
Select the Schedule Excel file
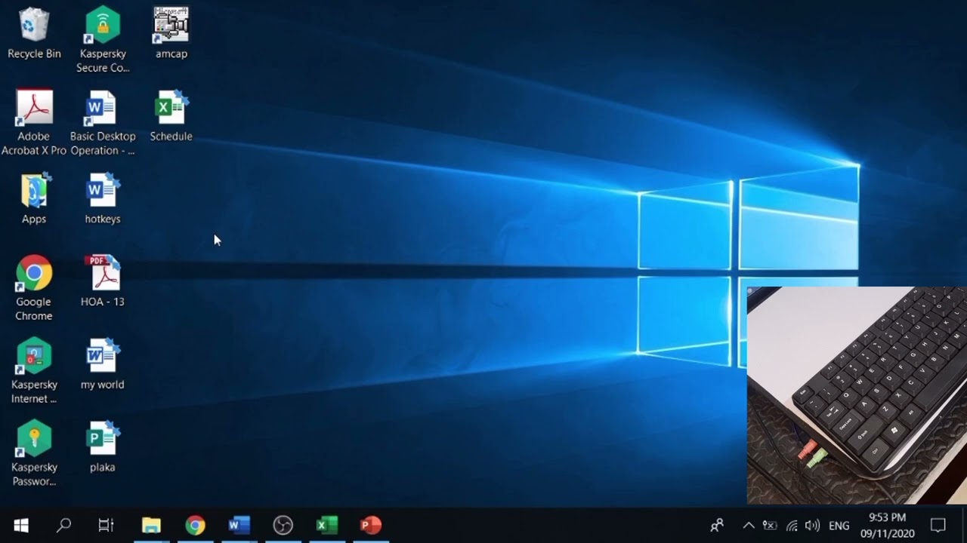171,116
